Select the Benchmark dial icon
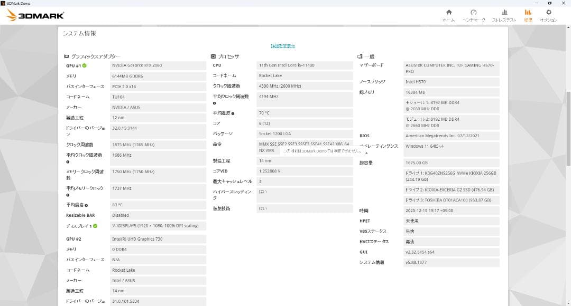This screenshot has width=571, height=306. [474, 12]
